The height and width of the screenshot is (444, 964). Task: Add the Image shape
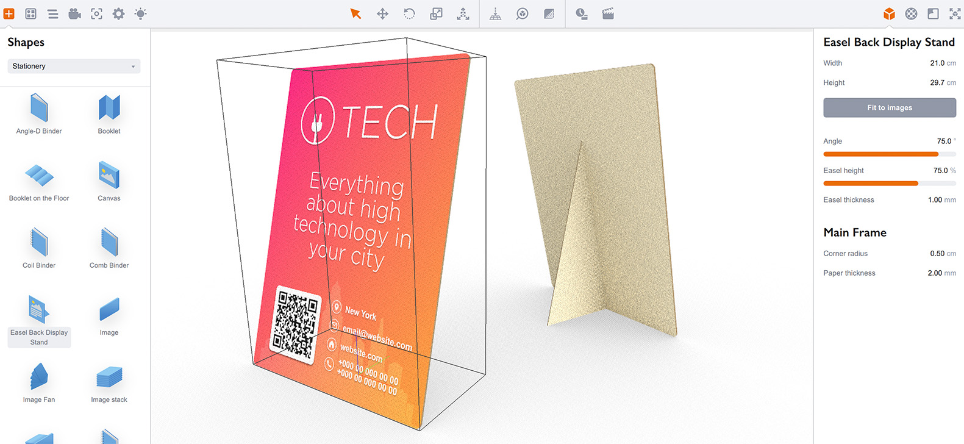(x=109, y=315)
